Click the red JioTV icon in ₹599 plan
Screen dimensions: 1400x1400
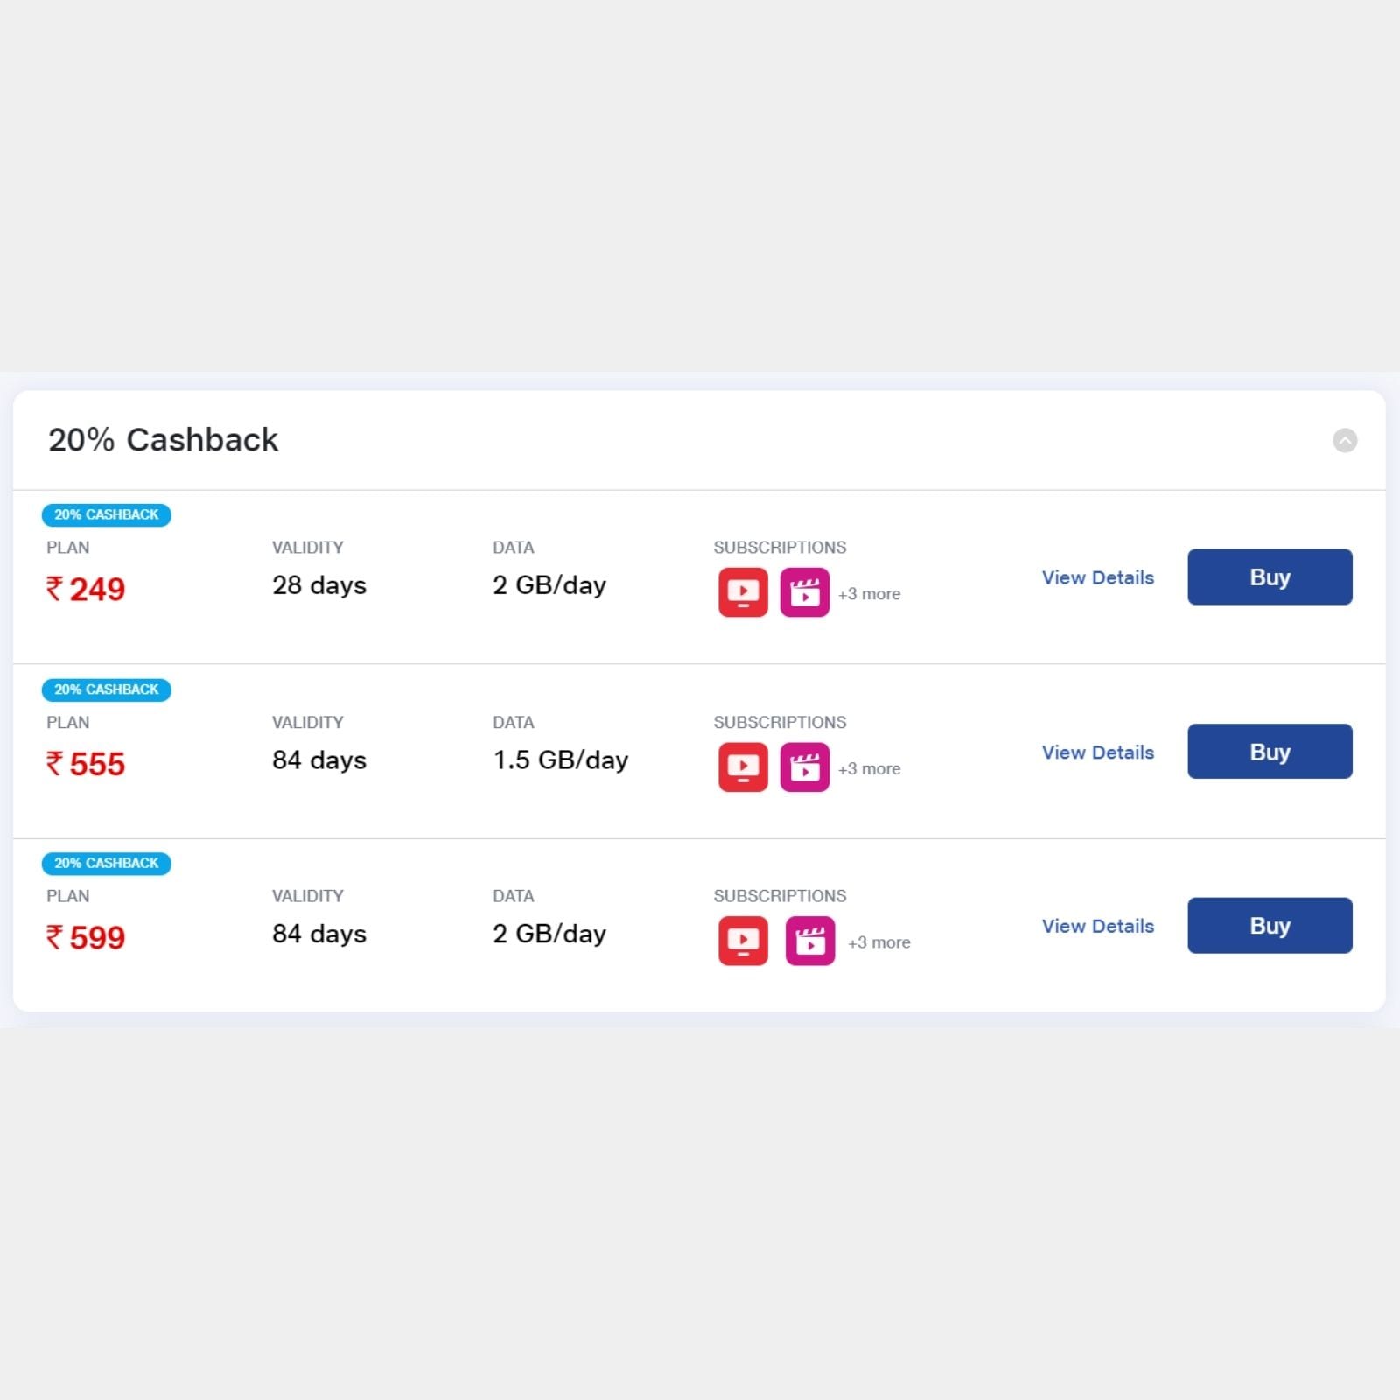(x=743, y=941)
